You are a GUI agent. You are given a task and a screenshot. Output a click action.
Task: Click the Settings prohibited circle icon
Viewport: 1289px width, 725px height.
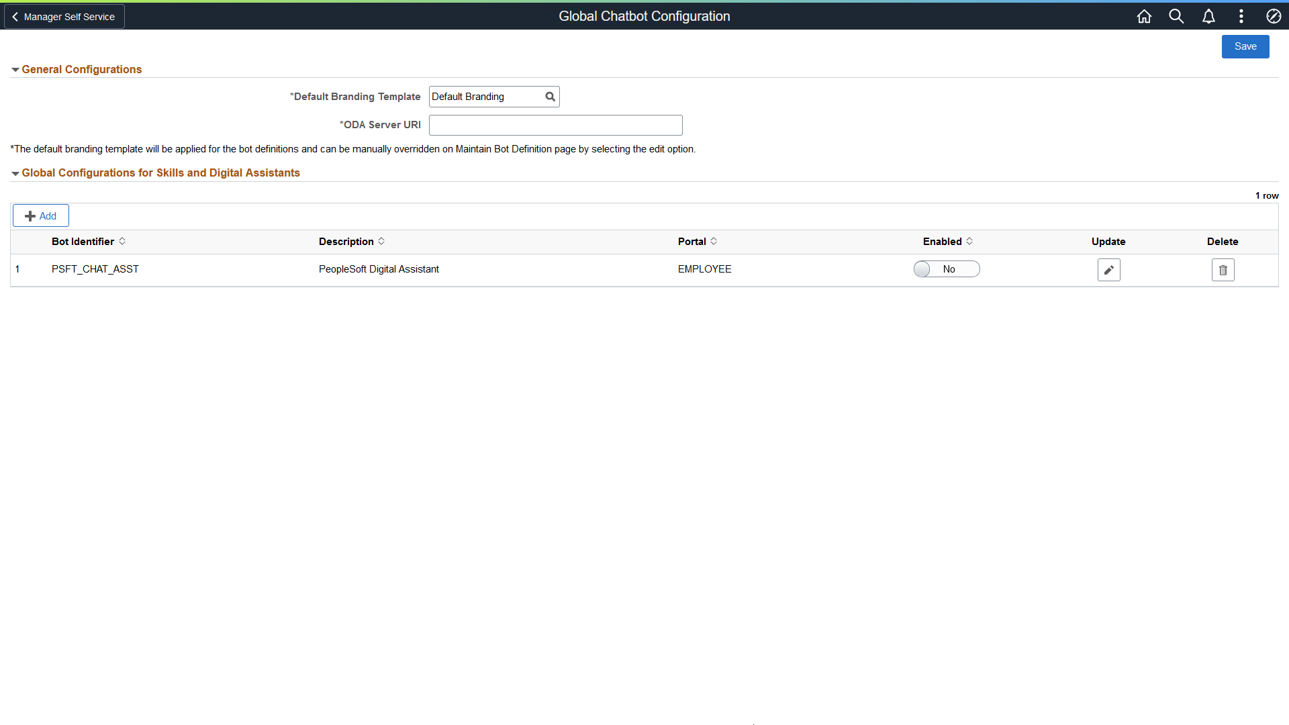[x=1274, y=16]
